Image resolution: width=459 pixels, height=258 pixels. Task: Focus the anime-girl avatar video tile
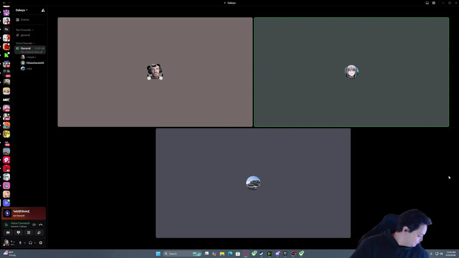click(x=351, y=72)
